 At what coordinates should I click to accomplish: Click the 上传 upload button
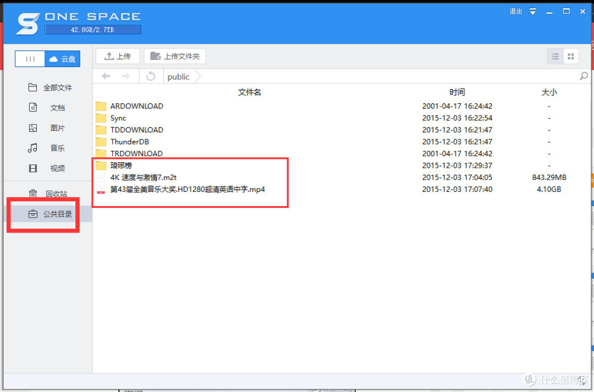(118, 56)
